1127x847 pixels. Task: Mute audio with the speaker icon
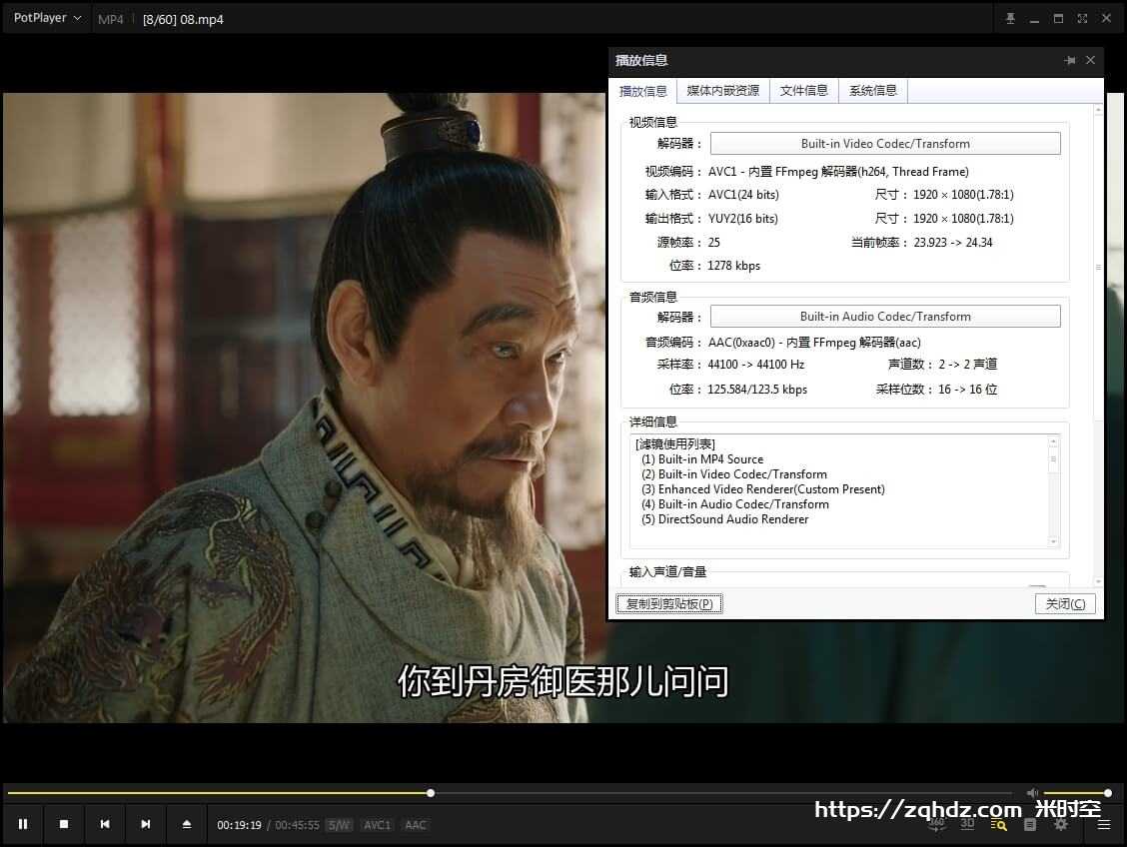[x=1032, y=793]
